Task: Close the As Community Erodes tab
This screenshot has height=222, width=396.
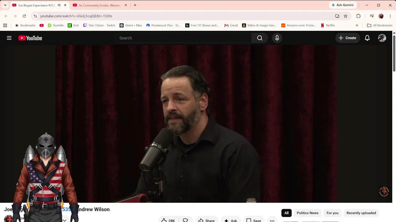Action: click(x=126, y=5)
